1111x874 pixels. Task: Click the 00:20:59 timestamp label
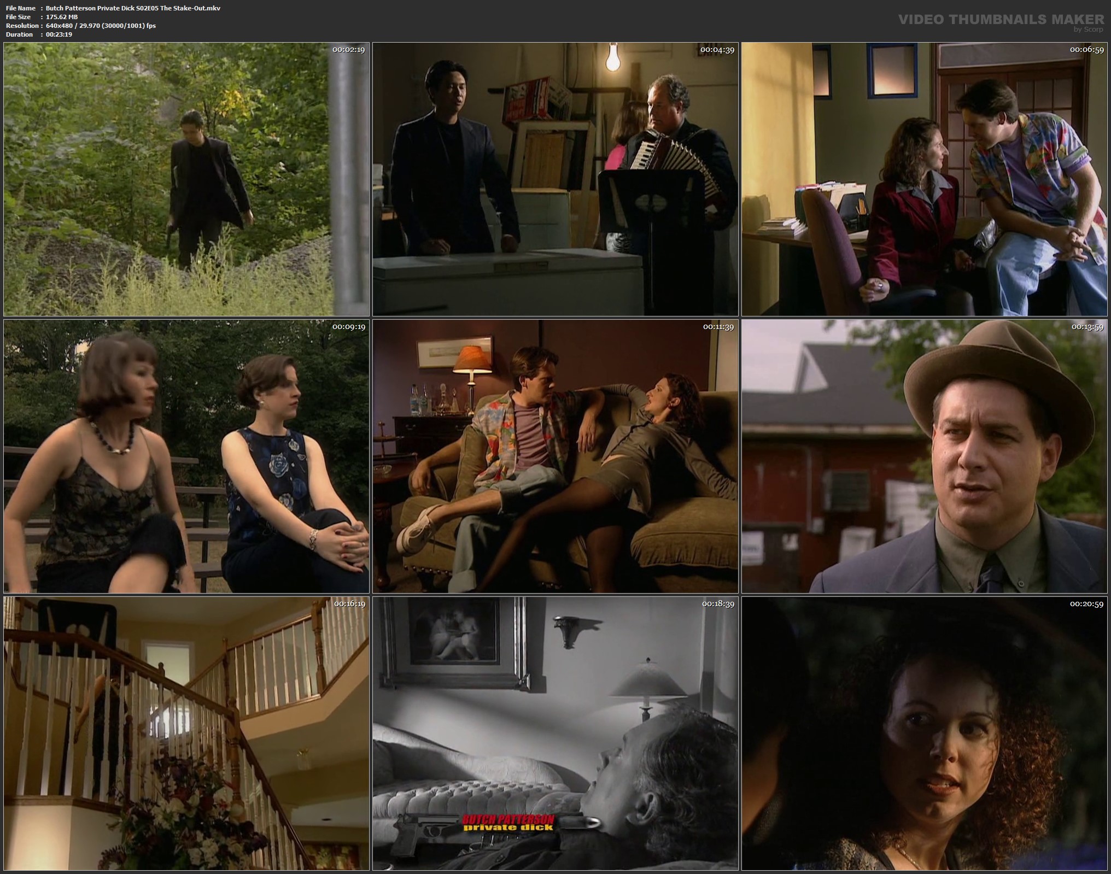click(x=1086, y=604)
